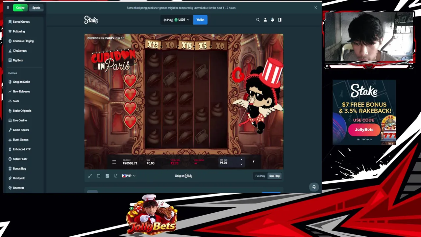Open the user profile icon
421x237 pixels.
coord(265,20)
